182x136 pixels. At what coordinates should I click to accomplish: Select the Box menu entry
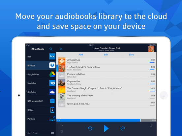(x=41, y=57)
